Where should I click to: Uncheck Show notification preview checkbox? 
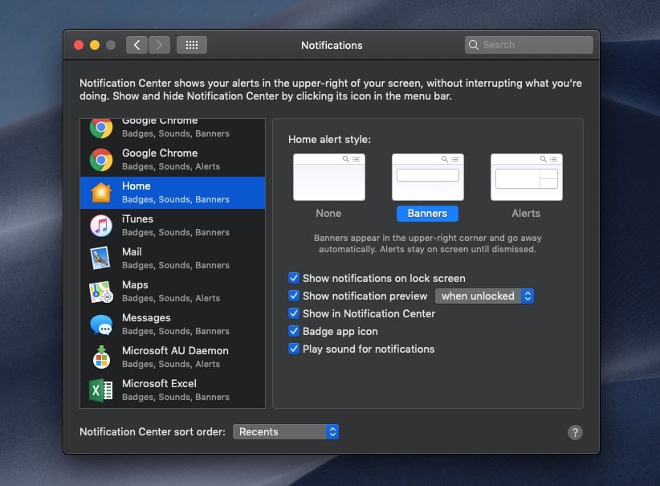294,296
